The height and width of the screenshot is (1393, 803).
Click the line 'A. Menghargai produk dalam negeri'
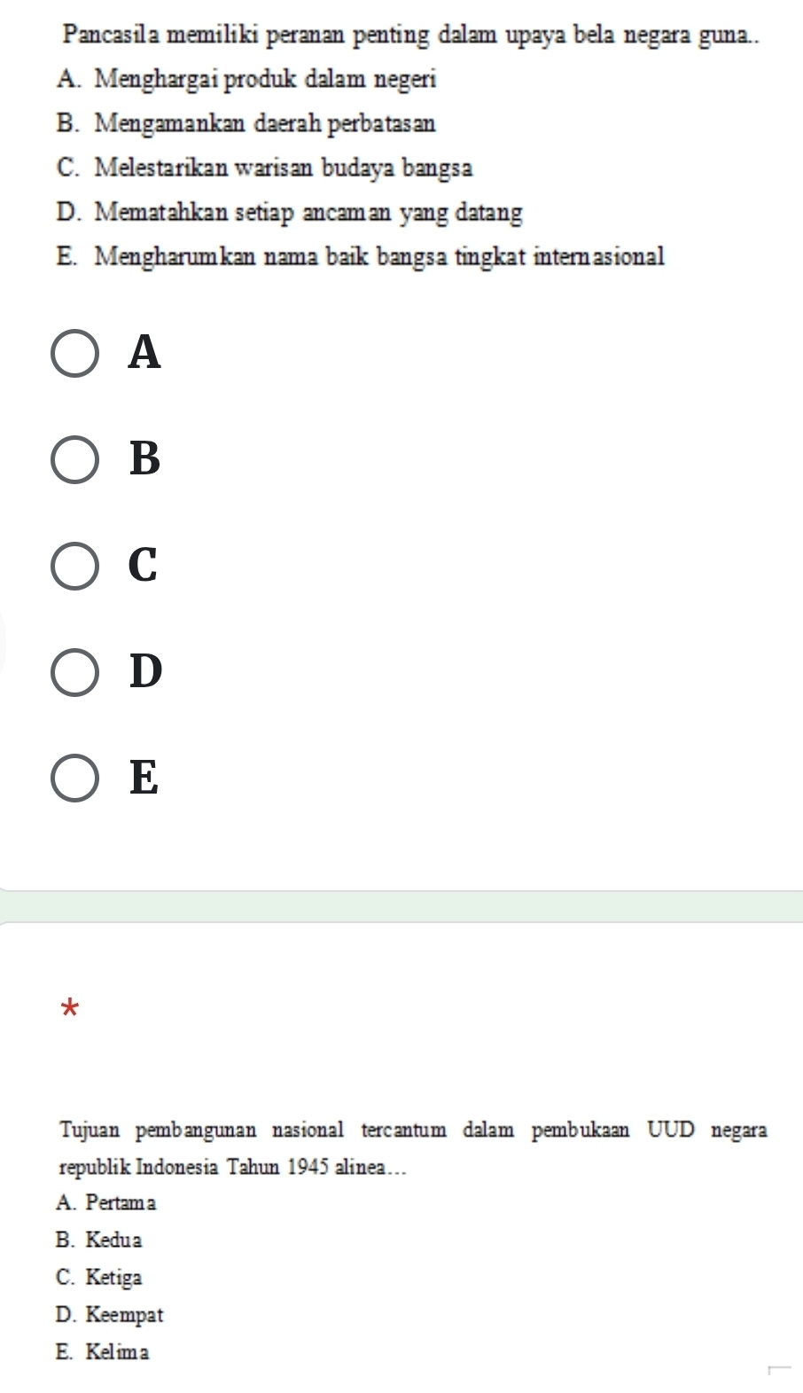pos(246,80)
